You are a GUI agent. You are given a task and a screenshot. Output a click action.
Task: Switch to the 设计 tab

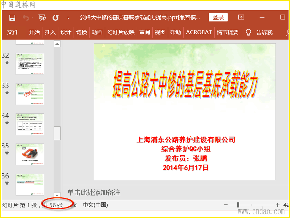click(x=66, y=32)
